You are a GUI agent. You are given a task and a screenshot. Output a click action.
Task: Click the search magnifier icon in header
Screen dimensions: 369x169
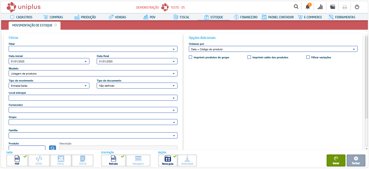[296, 7]
